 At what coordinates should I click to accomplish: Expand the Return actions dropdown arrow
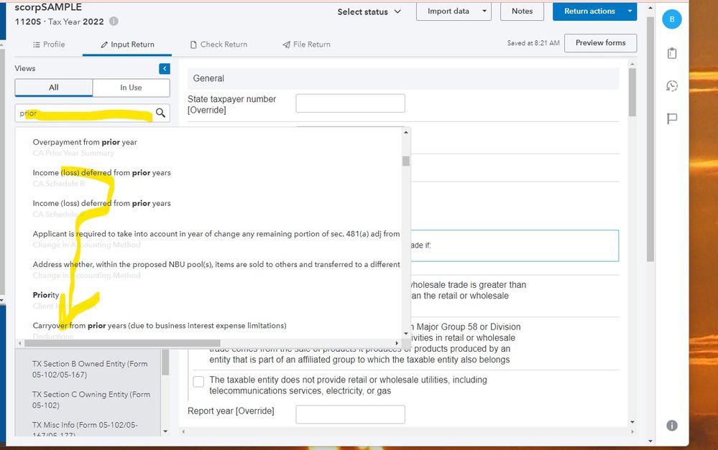pos(630,11)
